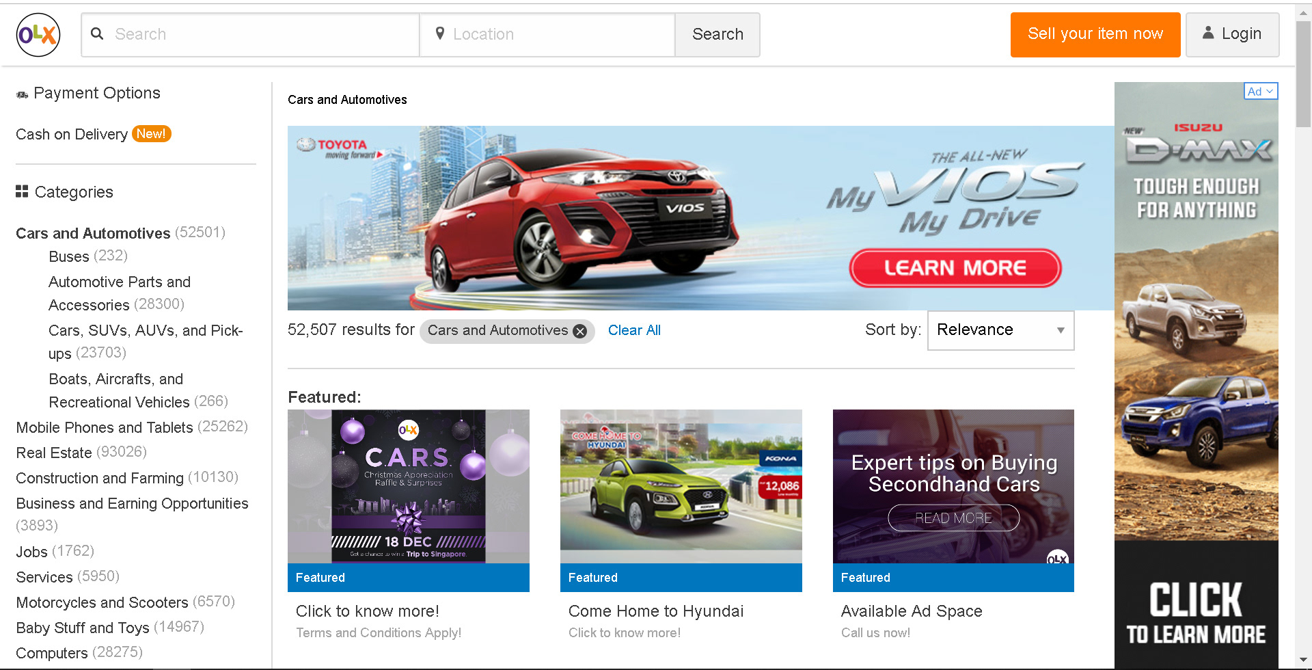
Task: Open Boats, Aircrafts, and Recreational Vehicles
Action: coord(120,390)
